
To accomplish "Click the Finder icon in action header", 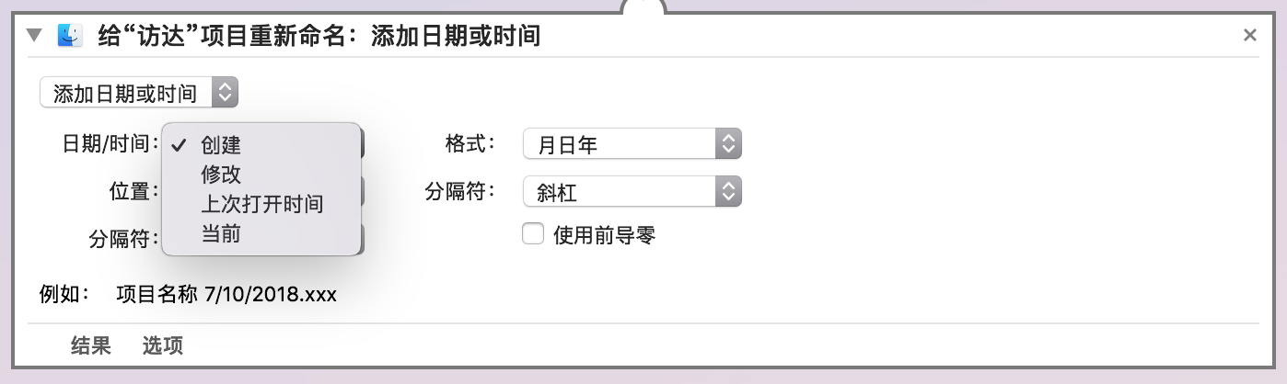I will pyautogui.click(x=70, y=36).
